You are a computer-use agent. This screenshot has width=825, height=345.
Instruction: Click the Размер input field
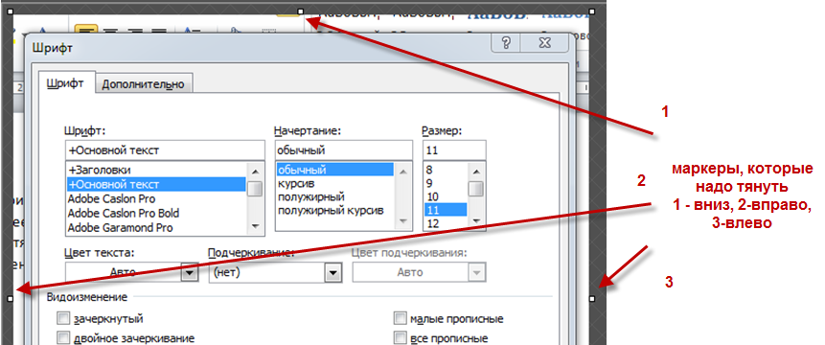454,150
